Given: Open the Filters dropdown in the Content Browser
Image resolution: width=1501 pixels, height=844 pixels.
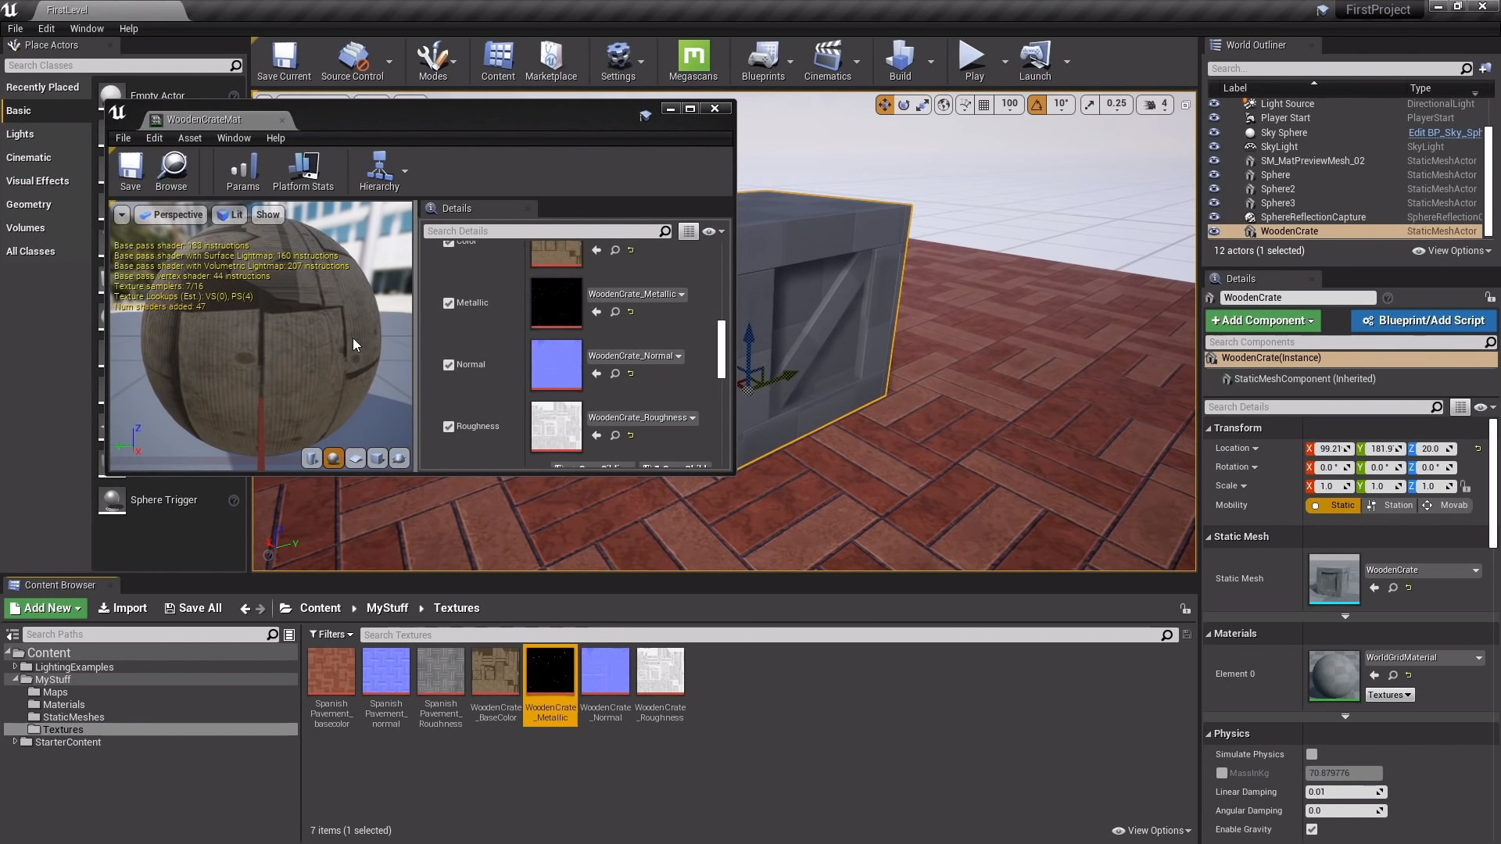Looking at the screenshot, I should coord(331,635).
